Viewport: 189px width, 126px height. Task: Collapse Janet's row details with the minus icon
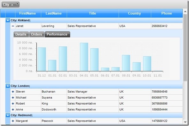(13, 26)
